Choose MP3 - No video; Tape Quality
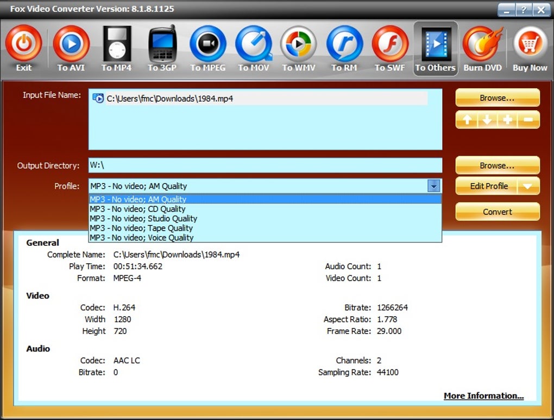Screen dimensions: 554x420 click(x=265, y=228)
